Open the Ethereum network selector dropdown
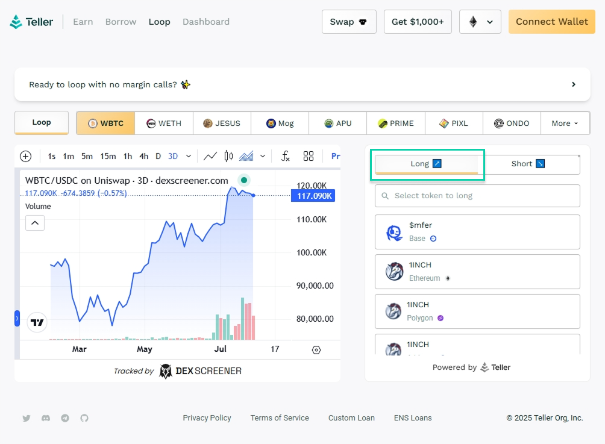The width and height of the screenshot is (605, 444). [x=480, y=22]
